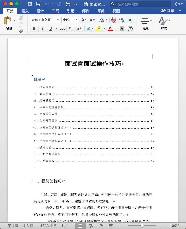Click zoom out minus button
Viewport: 186px width, 229px height.
(122, 226)
